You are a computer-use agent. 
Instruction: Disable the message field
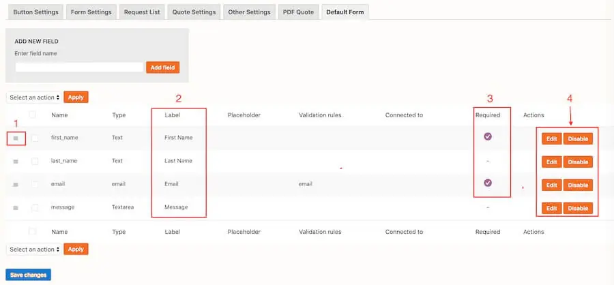tap(578, 208)
